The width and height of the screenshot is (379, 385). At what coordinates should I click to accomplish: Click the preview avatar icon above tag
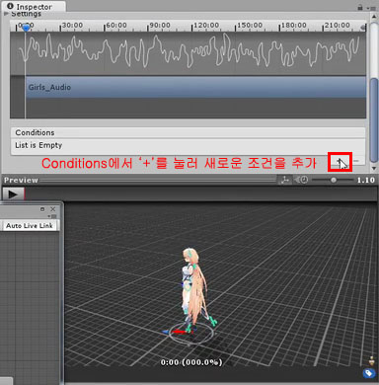tap(372, 360)
